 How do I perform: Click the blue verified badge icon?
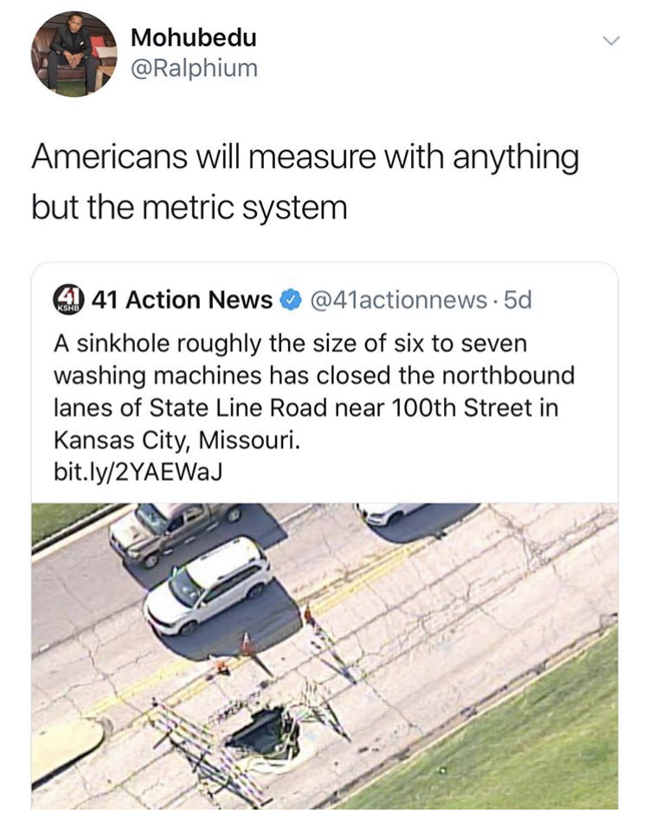[291, 300]
